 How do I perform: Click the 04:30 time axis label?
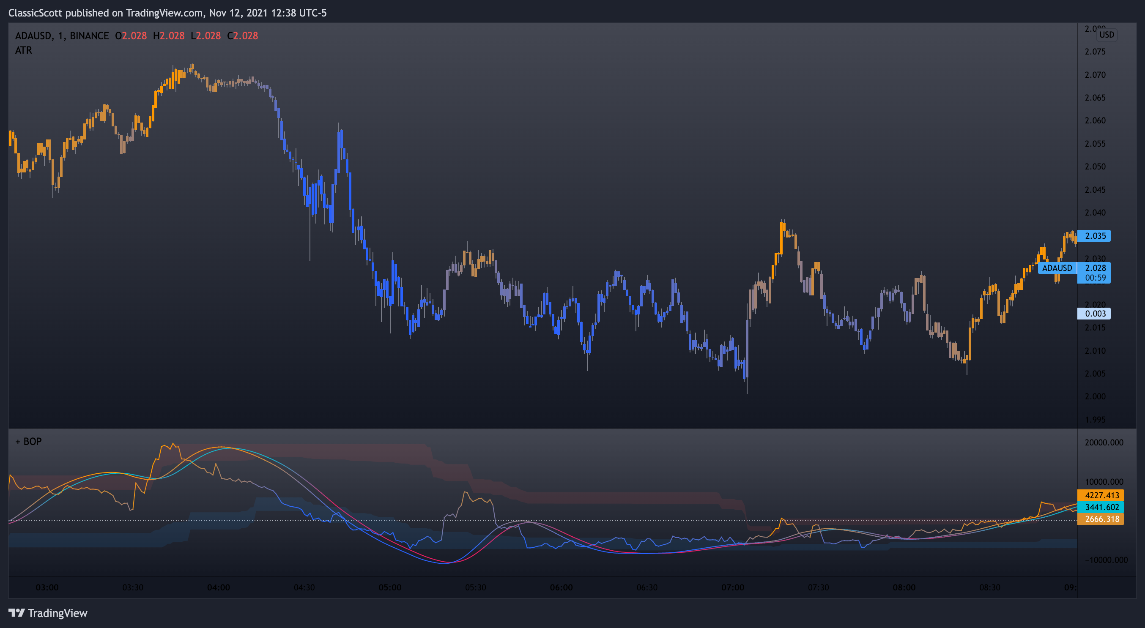click(304, 587)
